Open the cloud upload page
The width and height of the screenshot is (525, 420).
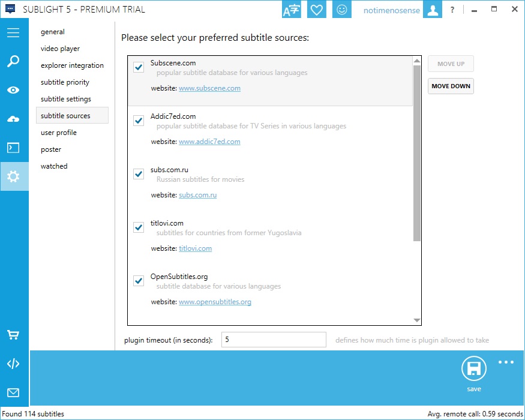click(13, 119)
